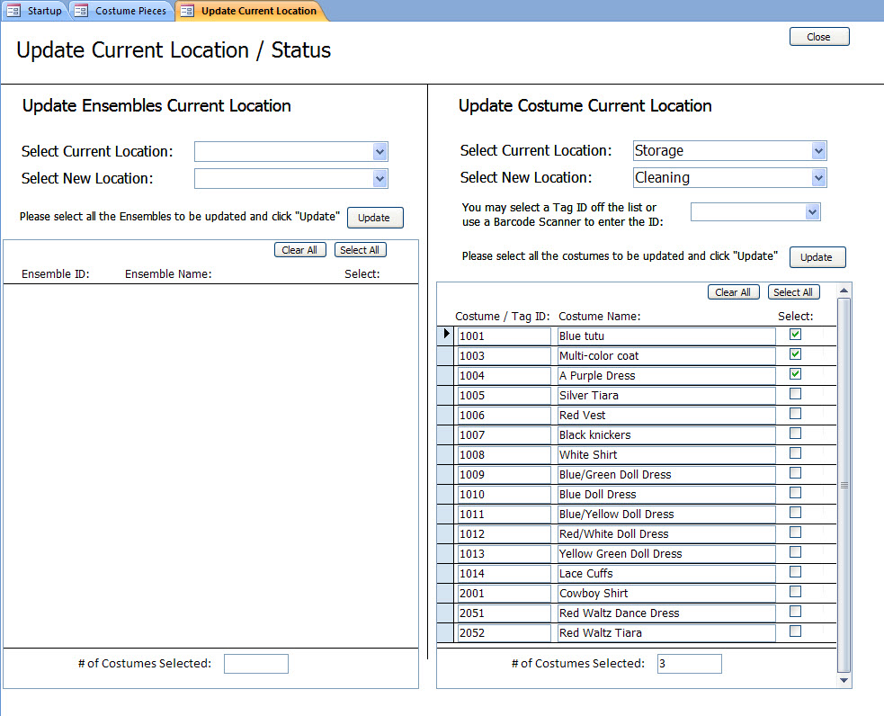Click the costume name Silver Tiara
This screenshot has height=716, width=884.
[666, 395]
